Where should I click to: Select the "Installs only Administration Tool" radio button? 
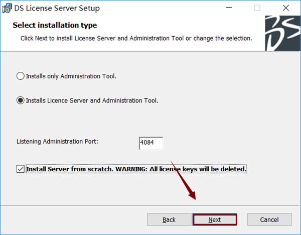pos(21,76)
